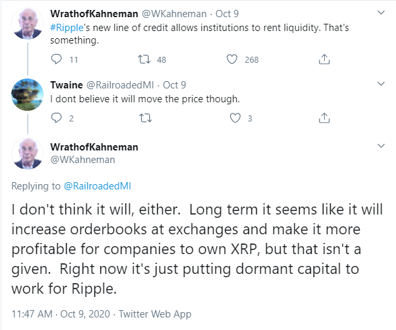Open the tweet timestamp 11:47 AM · Oct 9, 2020
Screen dimensions: 396x330
61,314
